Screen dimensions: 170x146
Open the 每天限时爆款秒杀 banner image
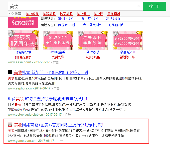pos(93,40)
